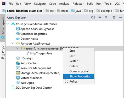Click the main breadcrumb folder
This screenshot has width=124, height=98.
click(x=62, y=11)
